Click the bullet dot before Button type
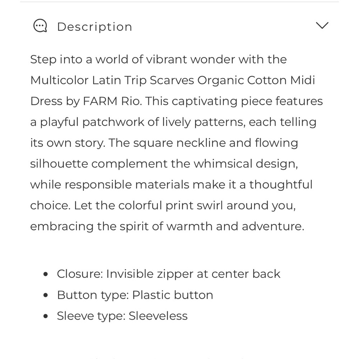359x359 pixels. tap(46, 295)
